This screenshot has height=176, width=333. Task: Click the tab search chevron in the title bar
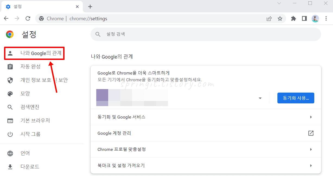click(x=279, y=3)
